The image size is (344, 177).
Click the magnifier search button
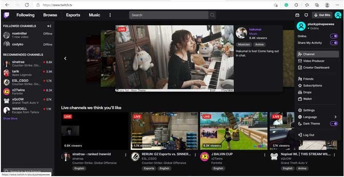pos(212,15)
